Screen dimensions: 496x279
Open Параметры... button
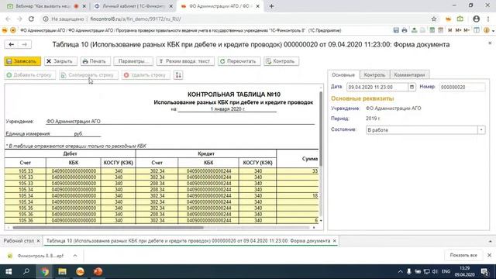pos(133,61)
